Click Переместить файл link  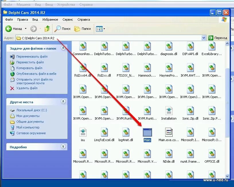click(30, 62)
